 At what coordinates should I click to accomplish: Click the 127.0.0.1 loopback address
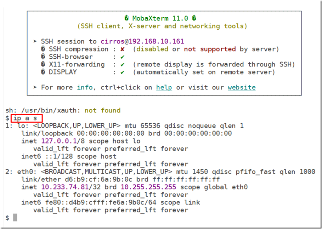coord(59,141)
